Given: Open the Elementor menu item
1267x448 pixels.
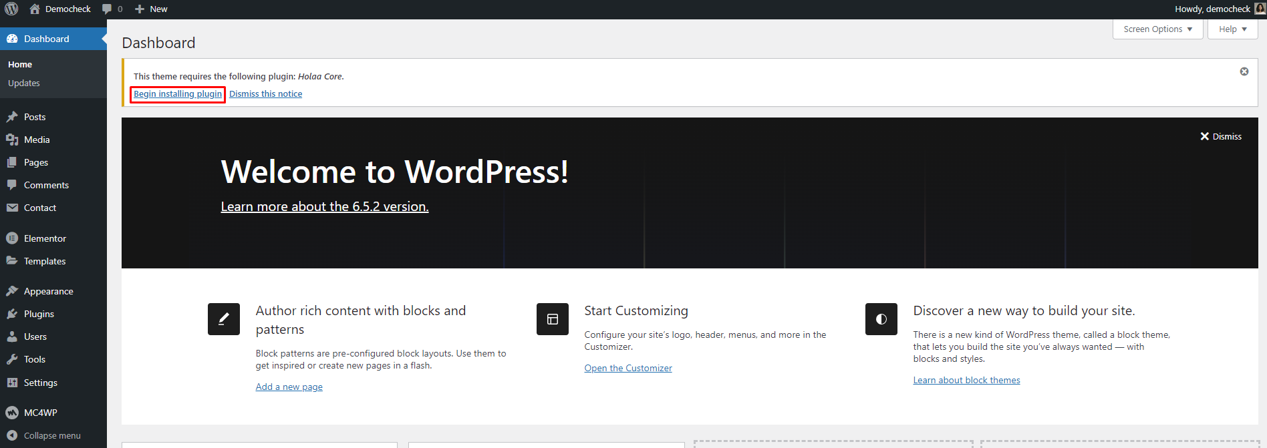Looking at the screenshot, I should 45,238.
